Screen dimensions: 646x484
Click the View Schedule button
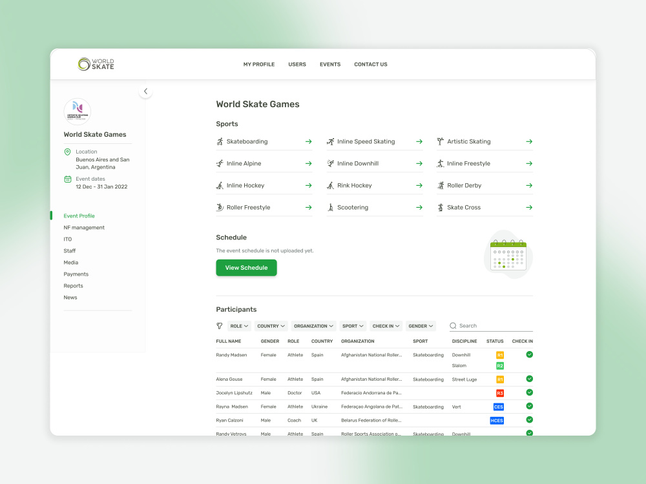(x=246, y=268)
